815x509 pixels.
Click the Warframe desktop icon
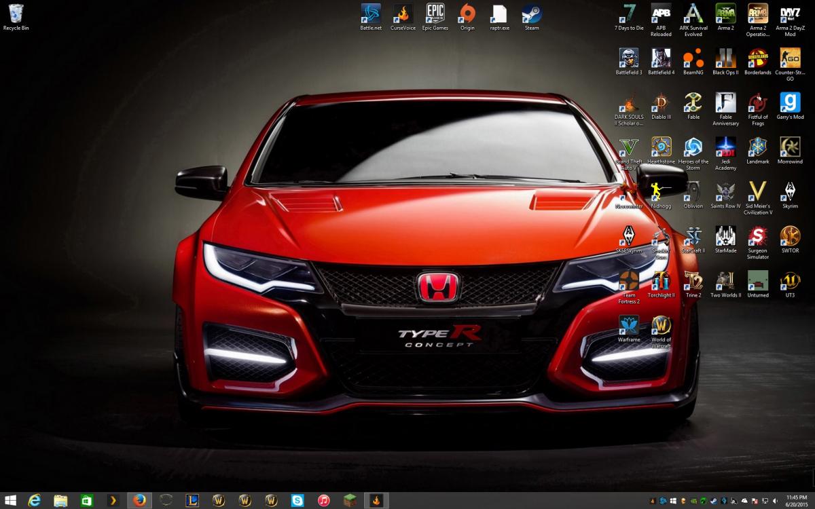[x=629, y=326]
